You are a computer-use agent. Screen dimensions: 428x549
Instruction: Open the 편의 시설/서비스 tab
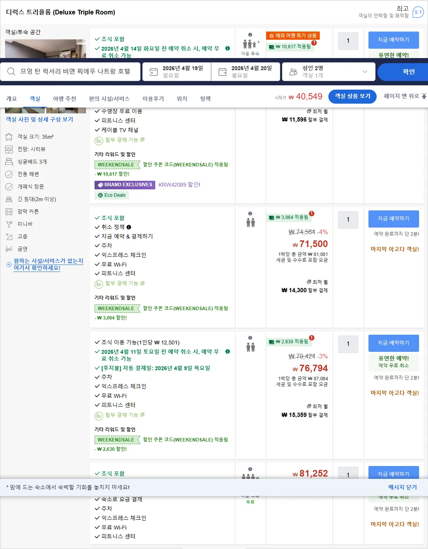coord(109,99)
